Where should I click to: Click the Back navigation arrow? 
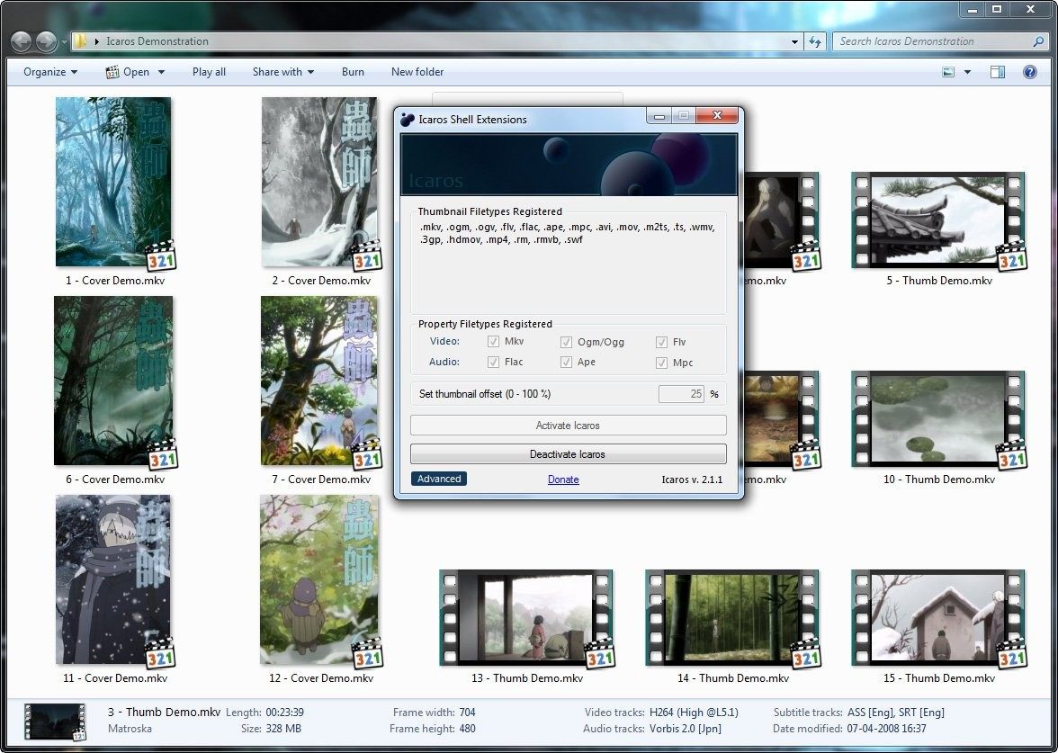[22, 41]
